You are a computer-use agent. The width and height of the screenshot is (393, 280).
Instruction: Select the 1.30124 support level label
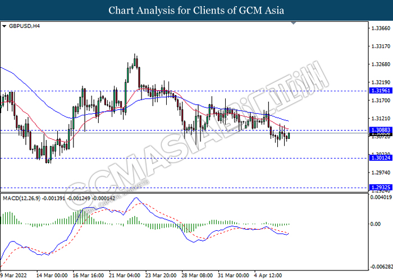tap(381, 158)
